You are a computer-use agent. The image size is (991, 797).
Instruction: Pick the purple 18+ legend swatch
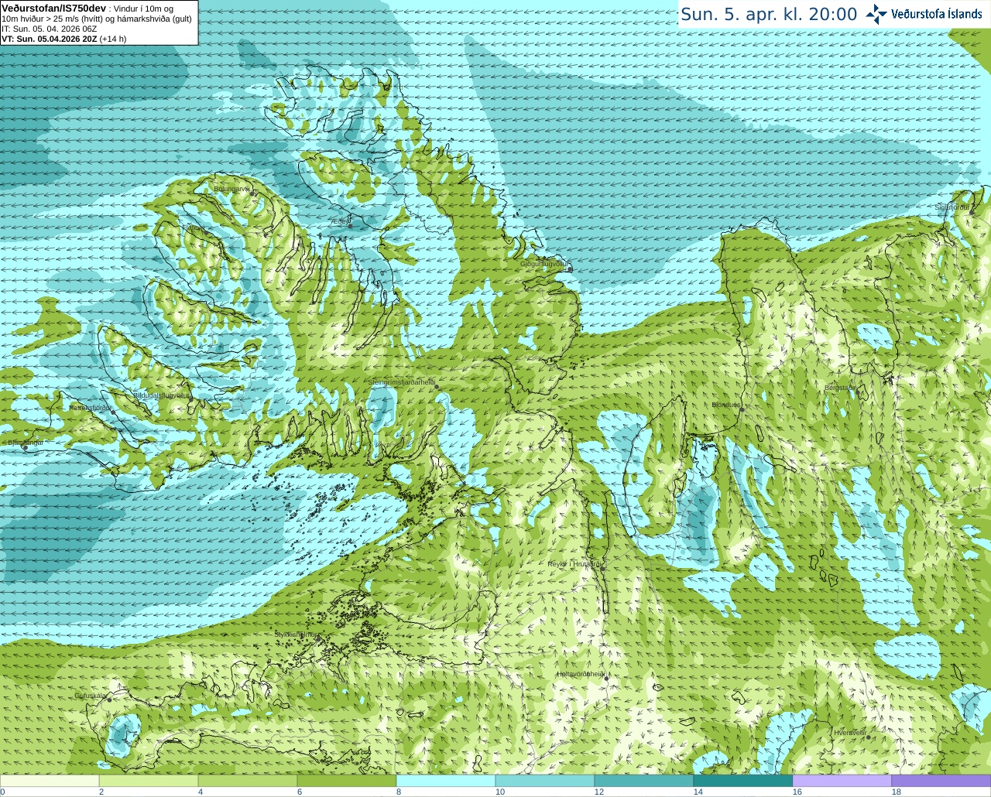pos(941,781)
